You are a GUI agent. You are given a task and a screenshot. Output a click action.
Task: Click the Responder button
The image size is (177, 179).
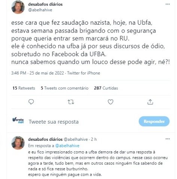coord(154,121)
